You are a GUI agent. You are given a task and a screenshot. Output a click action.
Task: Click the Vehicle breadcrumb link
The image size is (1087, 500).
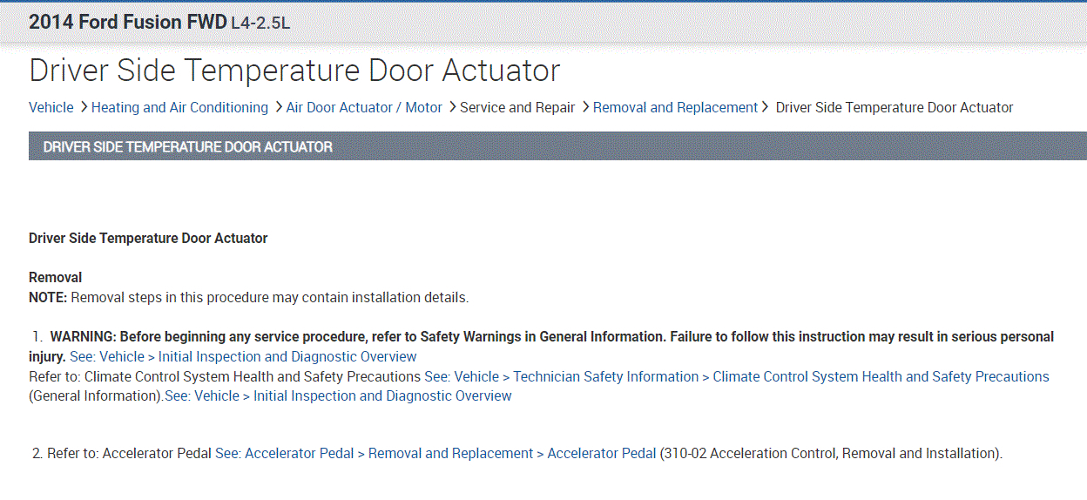tap(51, 107)
